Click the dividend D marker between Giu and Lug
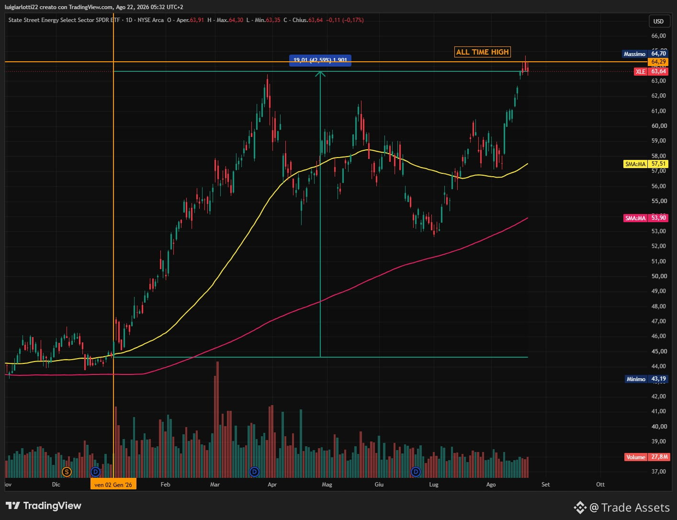Screen dimensions: 677x520 [x=416, y=472]
